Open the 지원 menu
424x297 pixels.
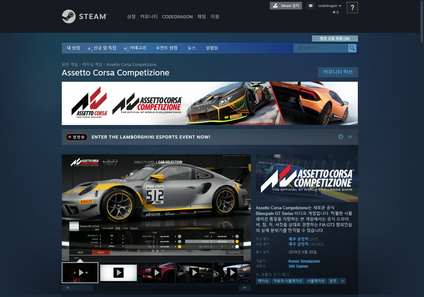(x=215, y=16)
